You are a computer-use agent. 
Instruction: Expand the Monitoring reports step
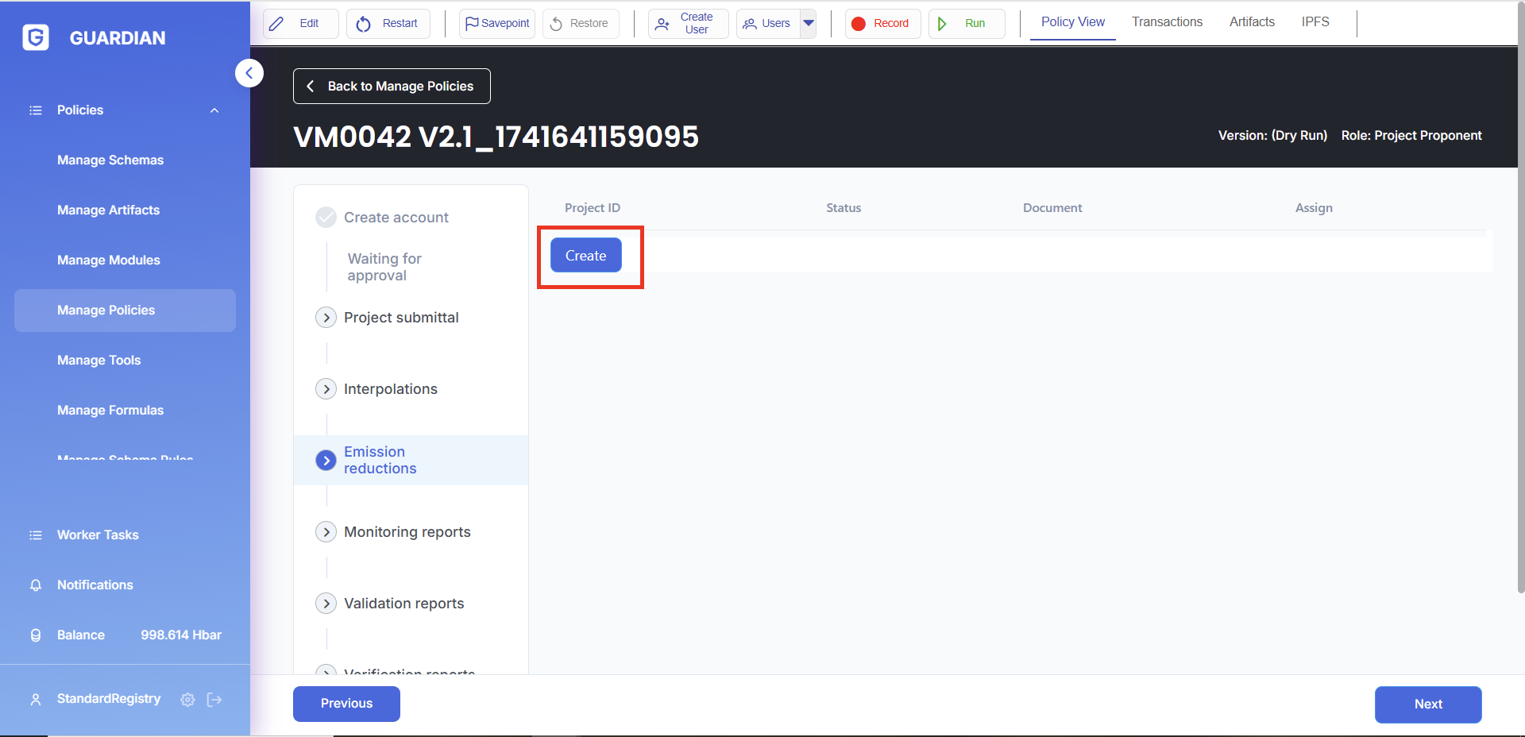tap(326, 532)
